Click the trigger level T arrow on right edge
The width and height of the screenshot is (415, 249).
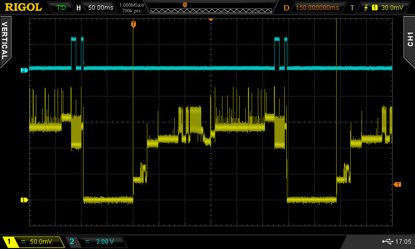pyautogui.click(x=397, y=185)
